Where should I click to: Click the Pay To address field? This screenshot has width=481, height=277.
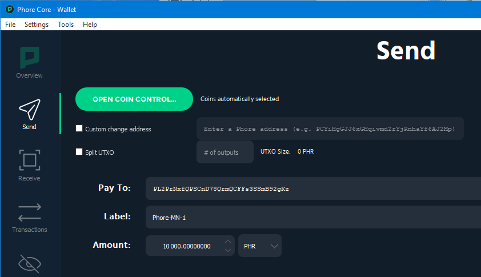click(313, 188)
